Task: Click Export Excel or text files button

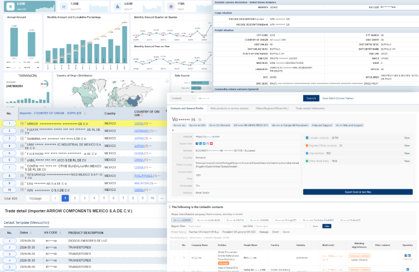Action: (358, 192)
